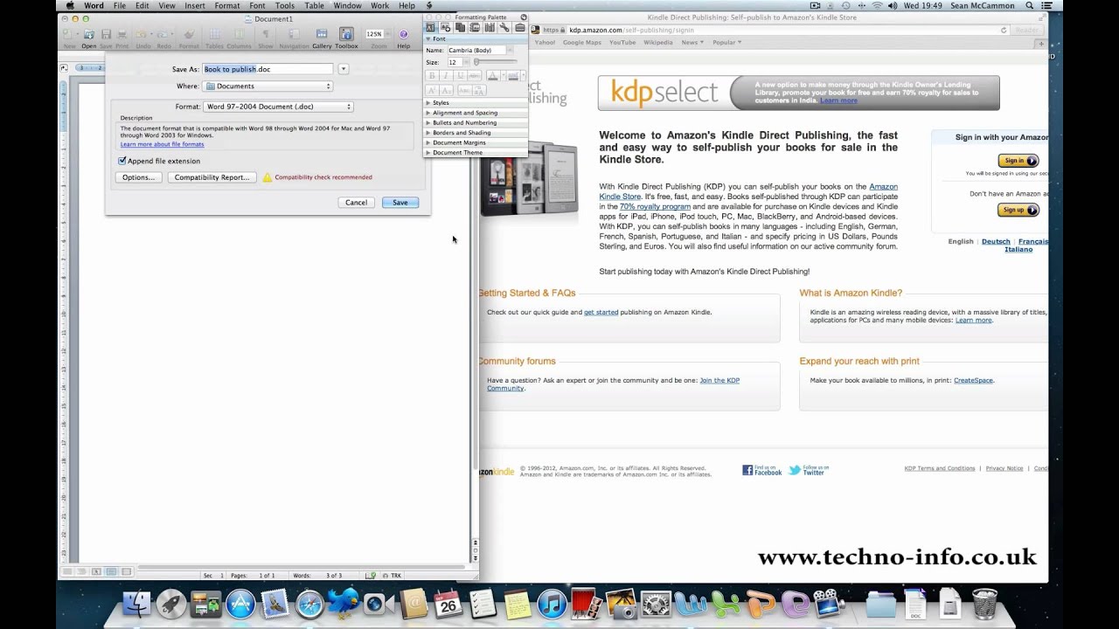Open the Table menu
Viewport: 1119px width, 629px height.
(314, 5)
